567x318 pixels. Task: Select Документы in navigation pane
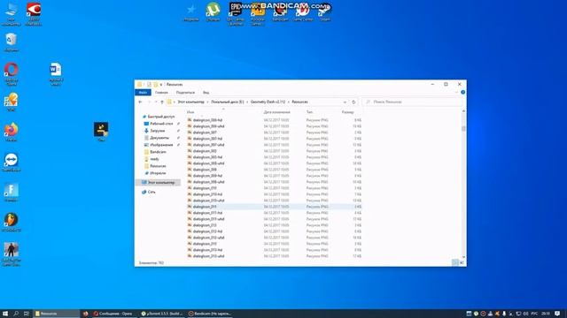[159, 138]
